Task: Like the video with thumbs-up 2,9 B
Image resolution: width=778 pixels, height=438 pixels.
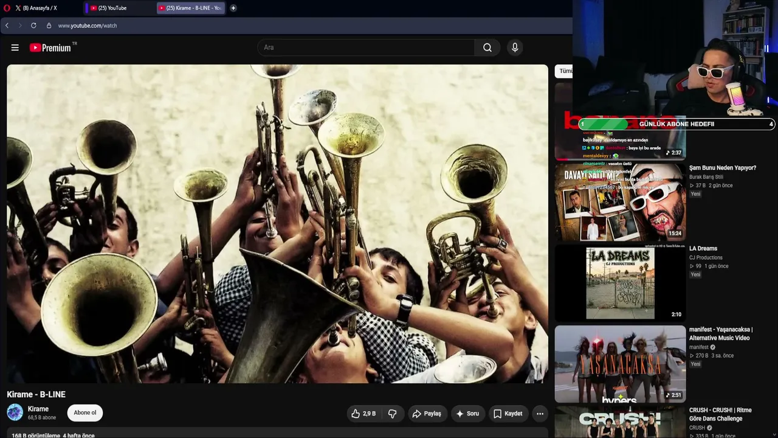Action: [x=363, y=414]
